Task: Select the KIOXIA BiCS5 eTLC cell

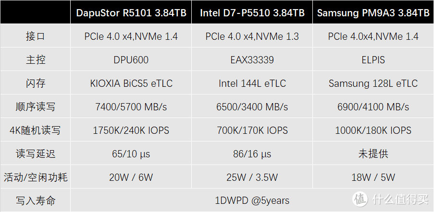Action: pos(131,83)
